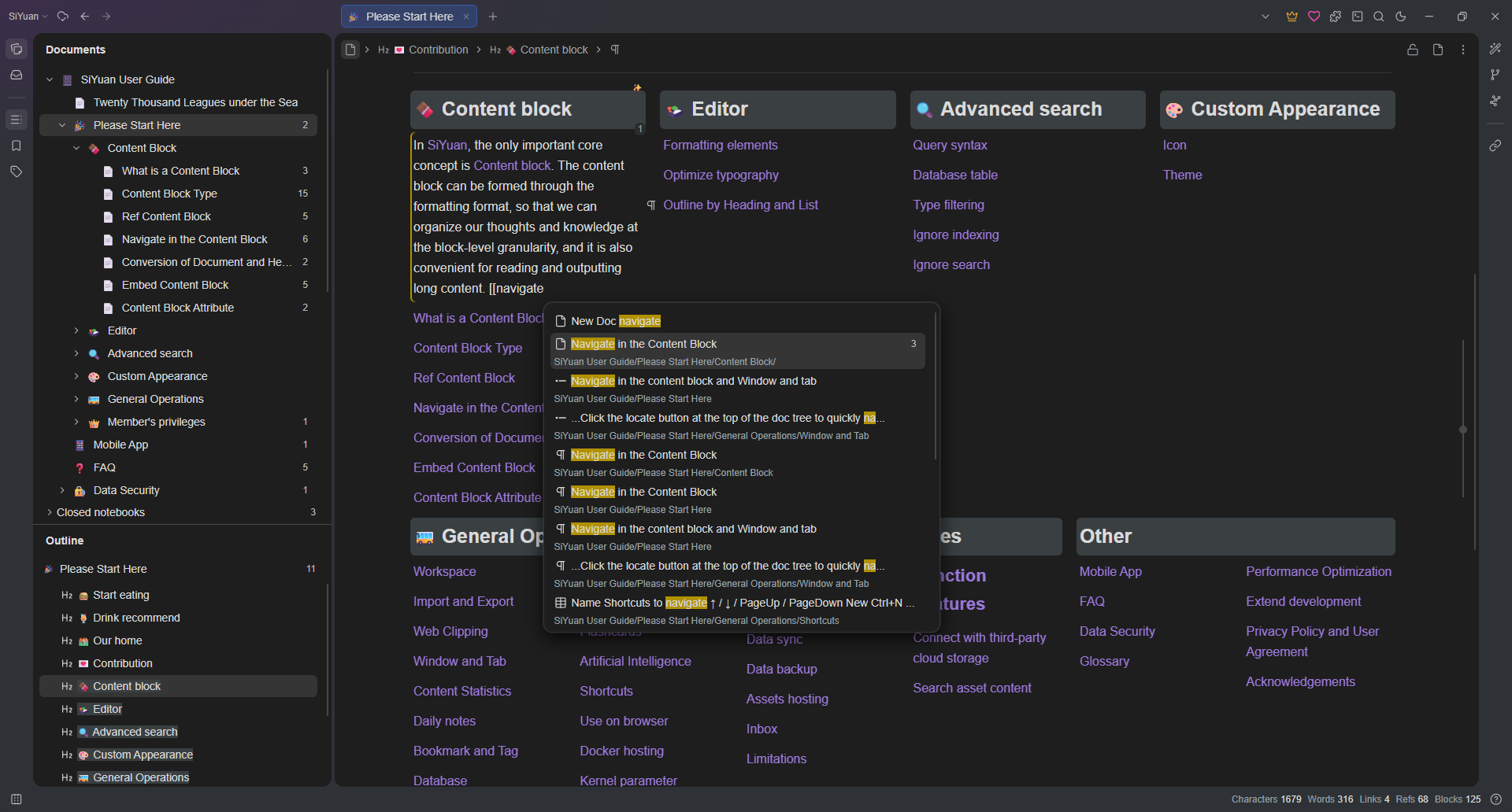Viewport: 1512px width, 812px height.
Task: Click the page icon next to the lock
Action: point(1438,50)
